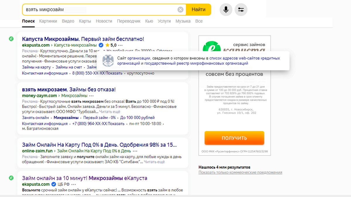Click ООО МКК «Русинтерфинанс» ОГРН text
The image size is (351, 197).
[235, 152]
